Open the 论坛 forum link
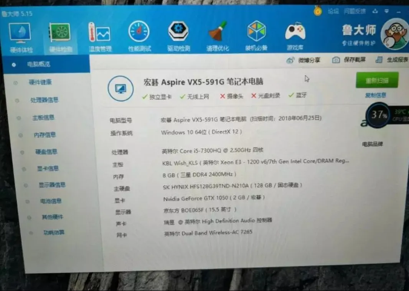 tap(333, 11)
